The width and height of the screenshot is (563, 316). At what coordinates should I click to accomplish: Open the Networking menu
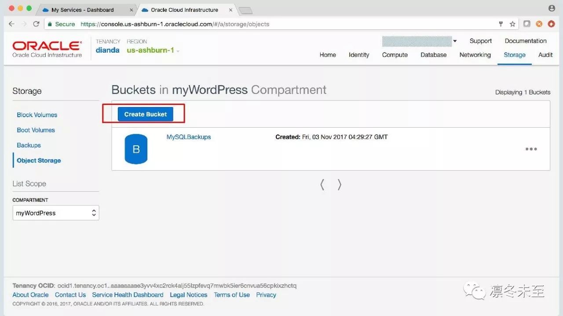pos(475,55)
